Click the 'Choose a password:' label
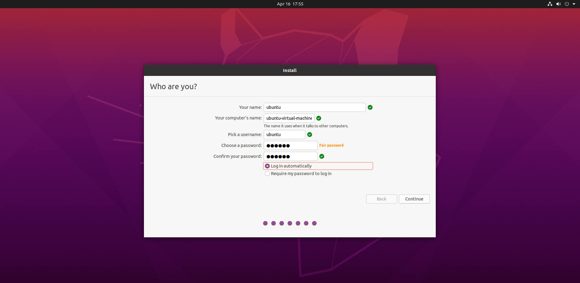This screenshot has width=580, height=283. (x=242, y=145)
